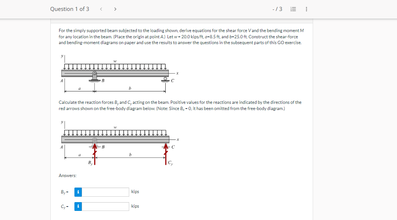Image resolution: width=397 pixels, height=220 pixels.
Task: Click the distributed load w label
Action: (x=115, y=61)
